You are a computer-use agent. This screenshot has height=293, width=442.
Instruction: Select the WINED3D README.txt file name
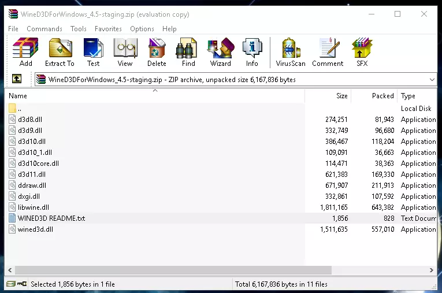tap(51, 218)
